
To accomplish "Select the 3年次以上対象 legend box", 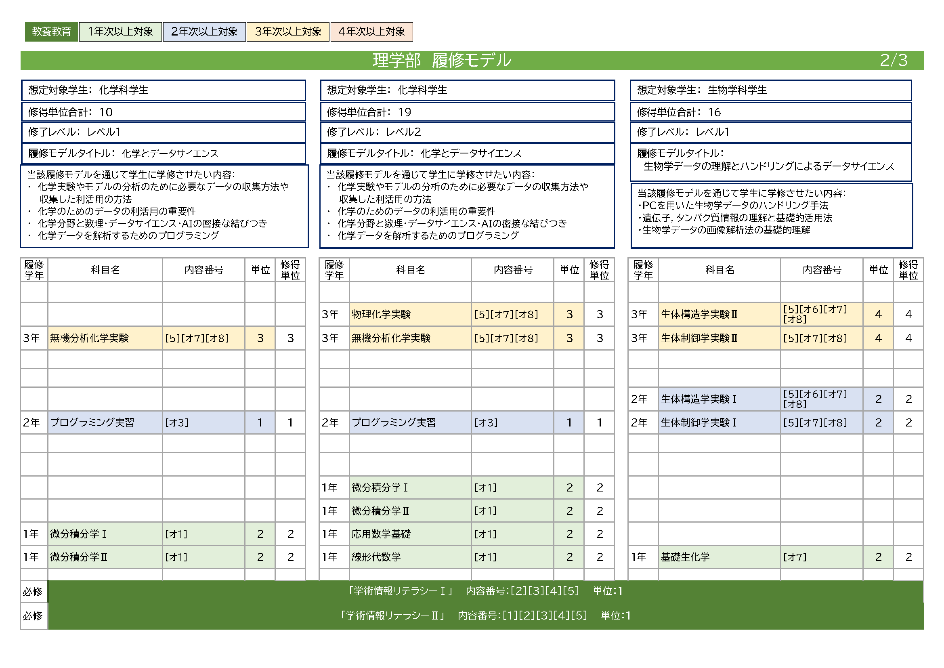I will pyautogui.click(x=288, y=32).
